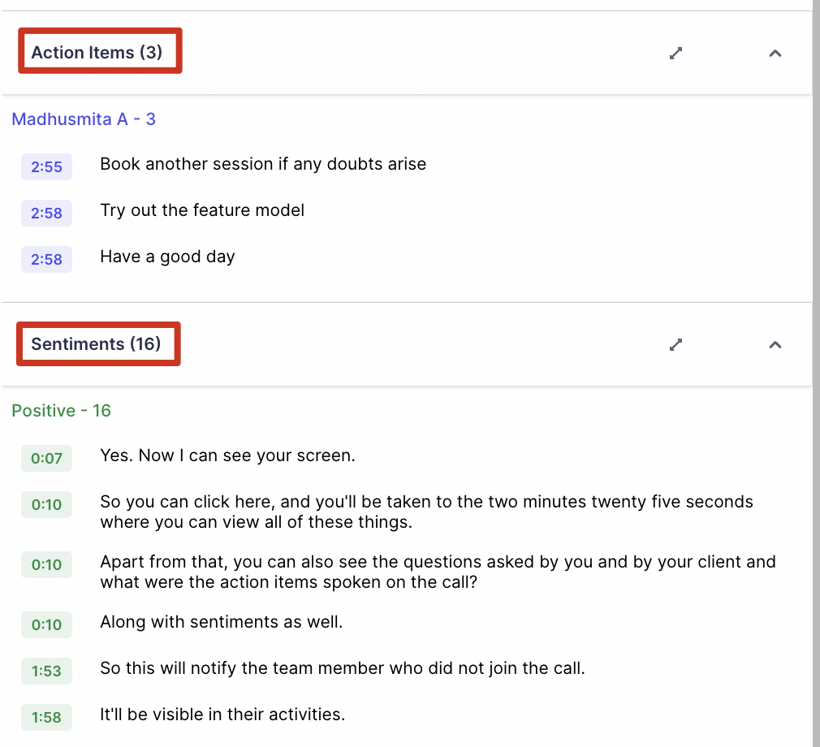Jump to the 2:58 timestamp for Try out the feature model
Viewport: 820px width, 747px height.
46,213
